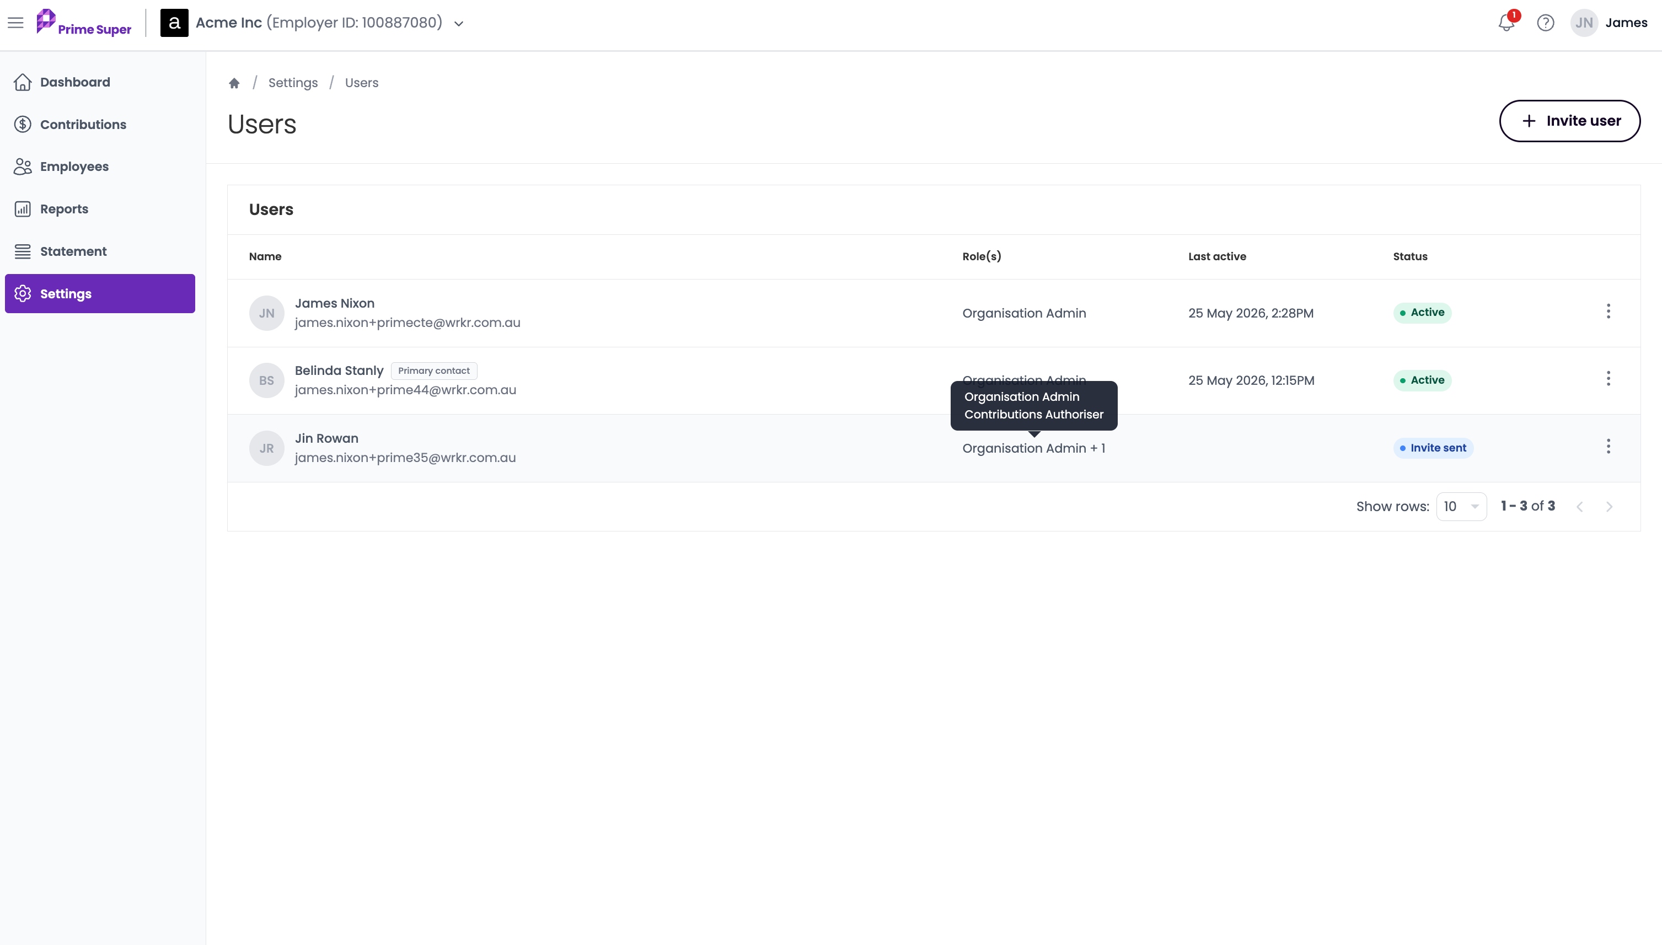The width and height of the screenshot is (1662, 945).
Task: Click the James Nixon name
Action: coord(334,303)
